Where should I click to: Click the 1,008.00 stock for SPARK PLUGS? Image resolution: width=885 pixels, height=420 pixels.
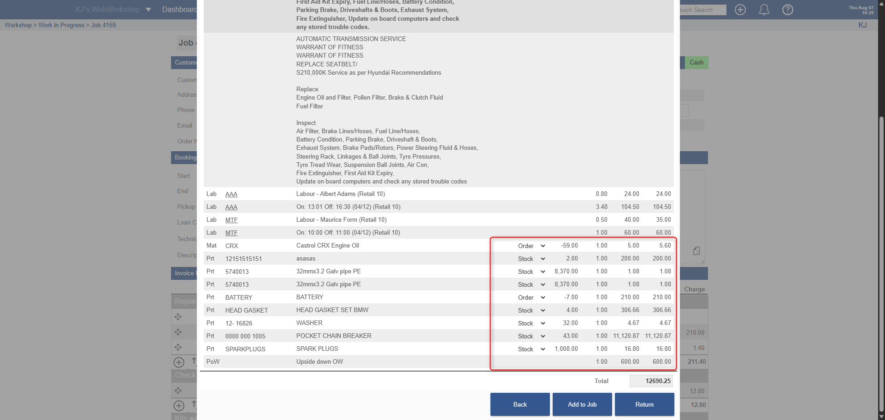(x=566, y=349)
